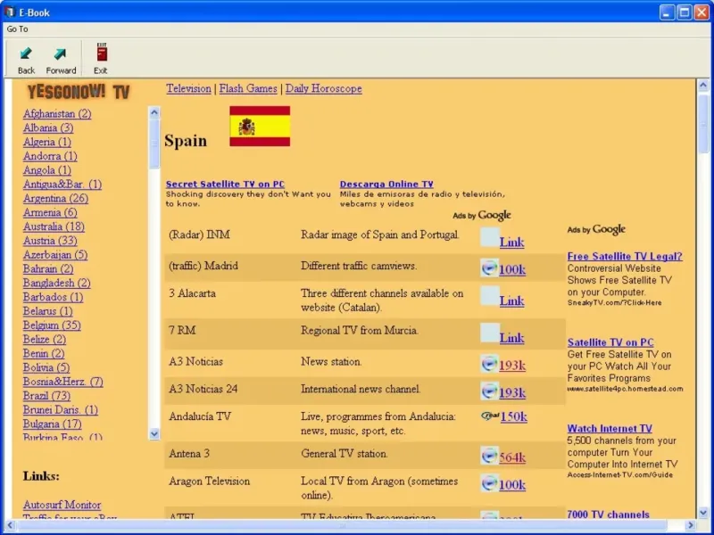Click main page scroll down arrow
This screenshot has height=535, width=714.
tap(703, 514)
